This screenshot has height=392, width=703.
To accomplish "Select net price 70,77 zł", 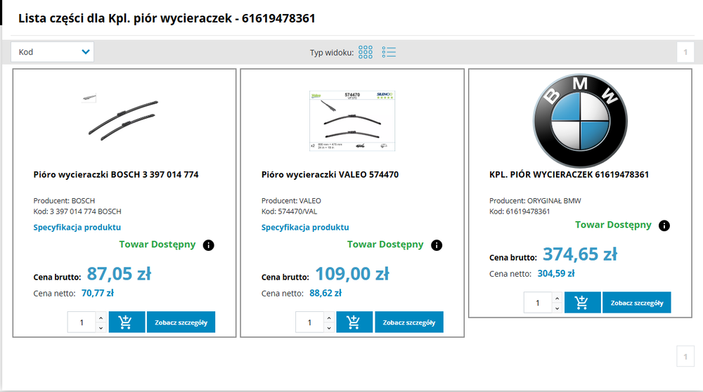I will [x=97, y=293].
